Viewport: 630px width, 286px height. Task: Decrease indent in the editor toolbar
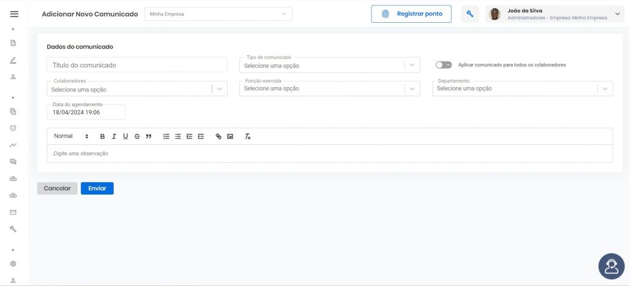pyautogui.click(x=189, y=137)
